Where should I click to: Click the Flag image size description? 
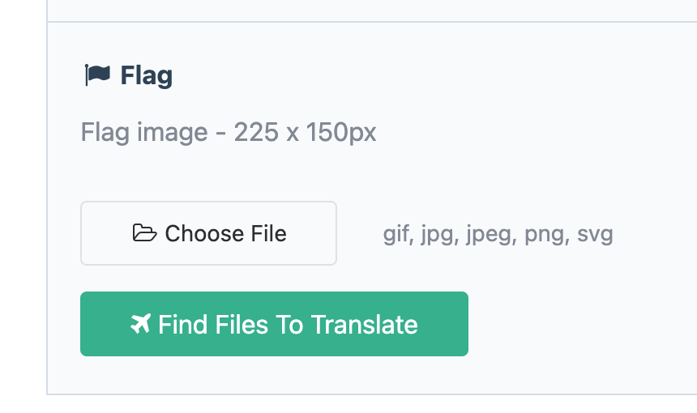pos(229,133)
